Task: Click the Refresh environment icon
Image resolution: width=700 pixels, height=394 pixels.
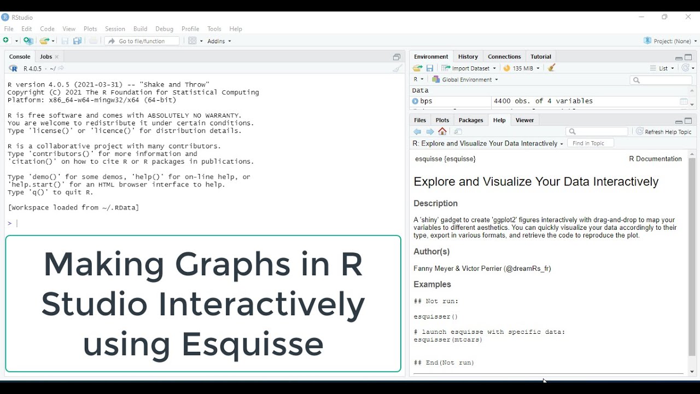Action: tap(686, 68)
